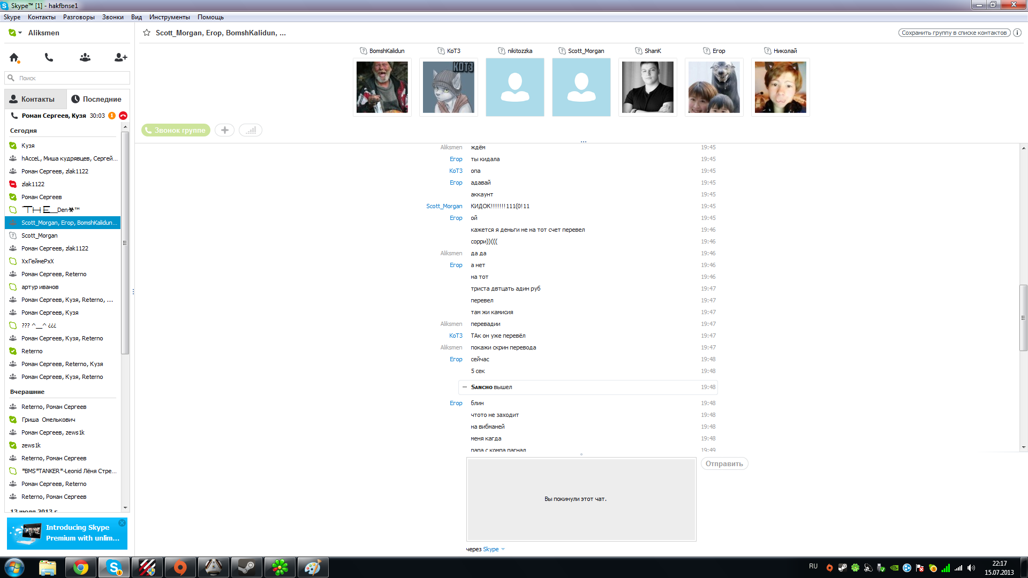This screenshot has height=578, width=1028.
Task: Select contact Кузя in the list
Action: click(63, 146)
